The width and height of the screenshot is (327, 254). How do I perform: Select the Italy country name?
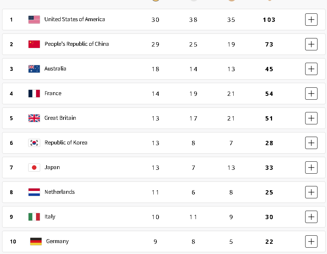(x=50, y=217)
